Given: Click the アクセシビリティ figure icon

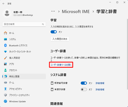Looking at the screenshot, I should [5, 89].
